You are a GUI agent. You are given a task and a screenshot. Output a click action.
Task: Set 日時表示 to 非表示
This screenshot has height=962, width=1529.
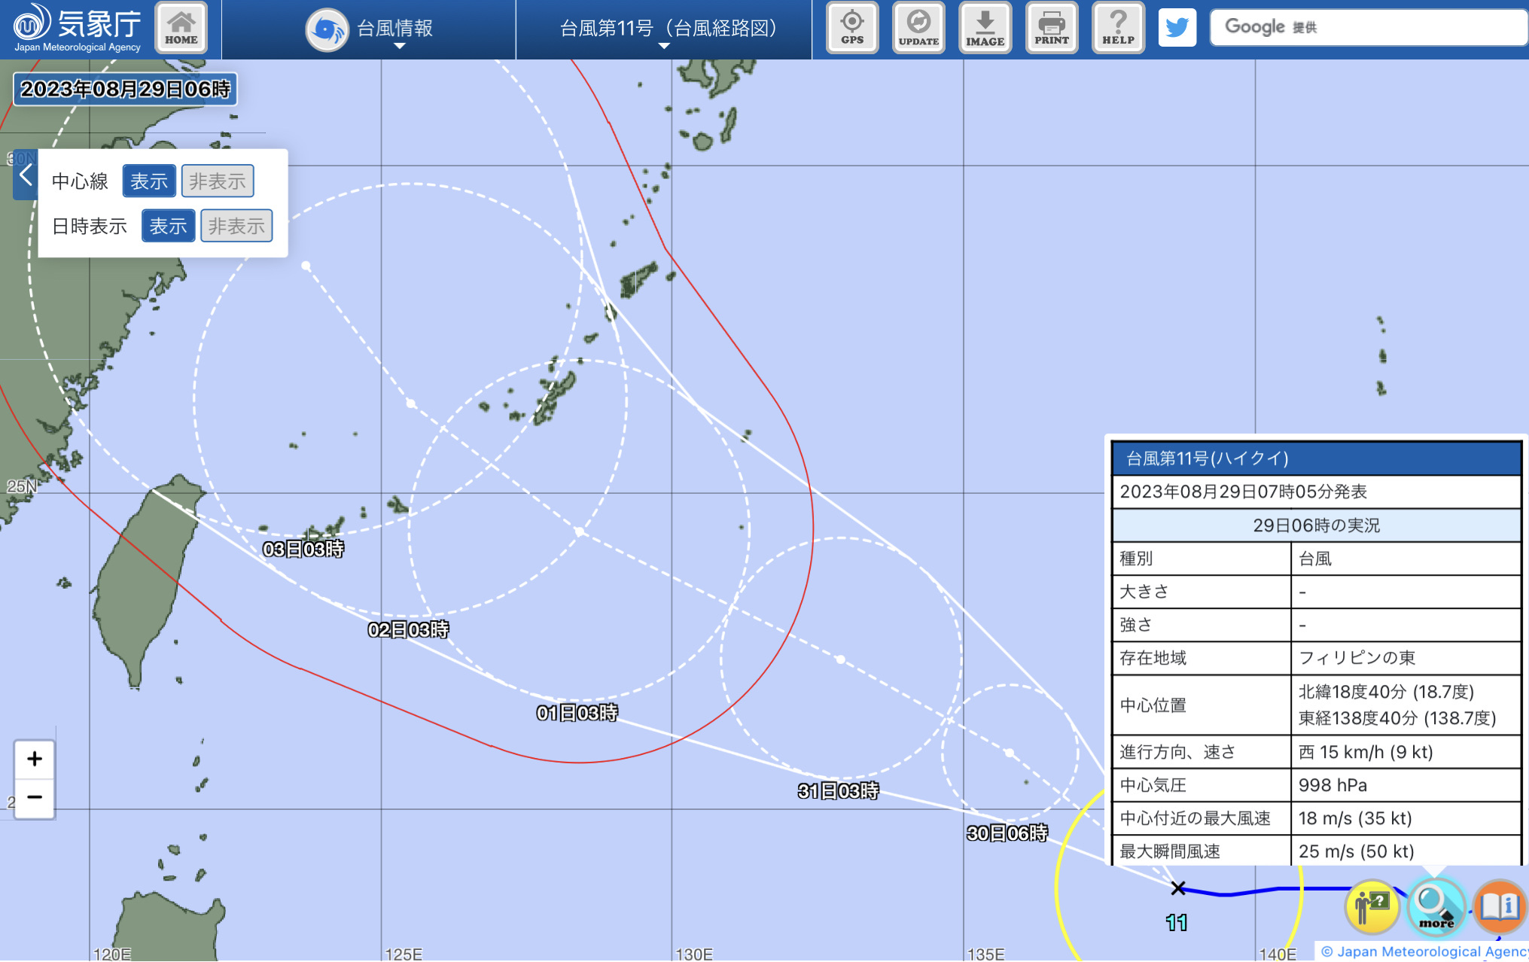236,226
